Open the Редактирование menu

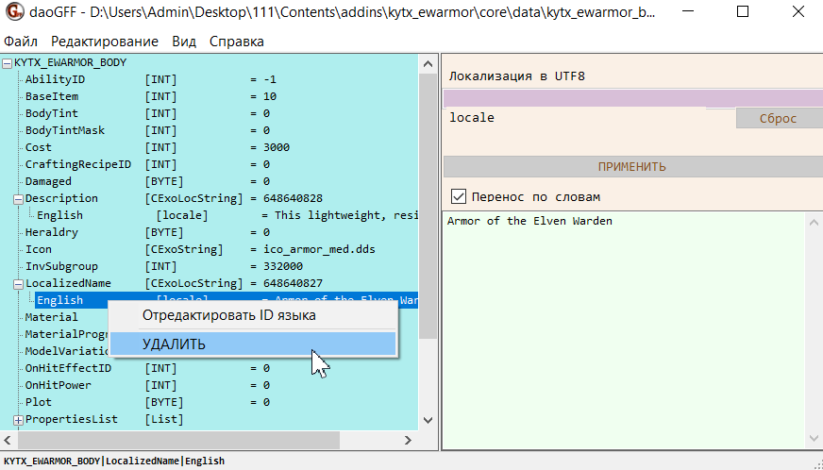(x=105, y=42)
